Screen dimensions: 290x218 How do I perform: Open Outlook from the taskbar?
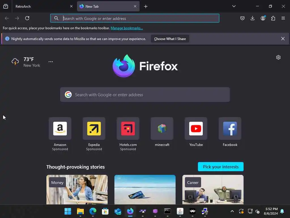[118, 211]
